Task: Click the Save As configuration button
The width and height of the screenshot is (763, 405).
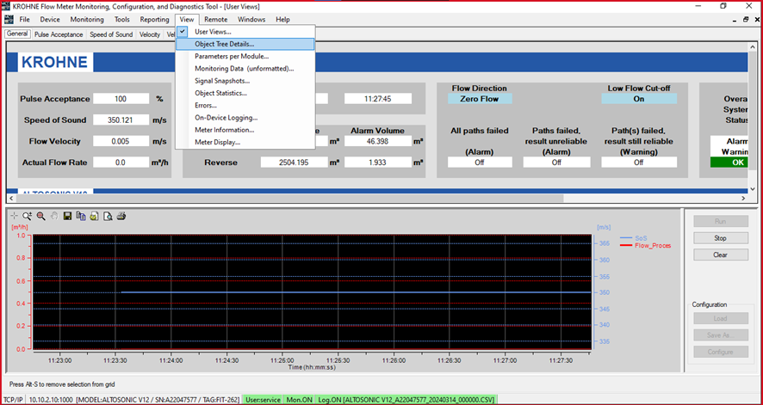Action: (x=721, y=335)
